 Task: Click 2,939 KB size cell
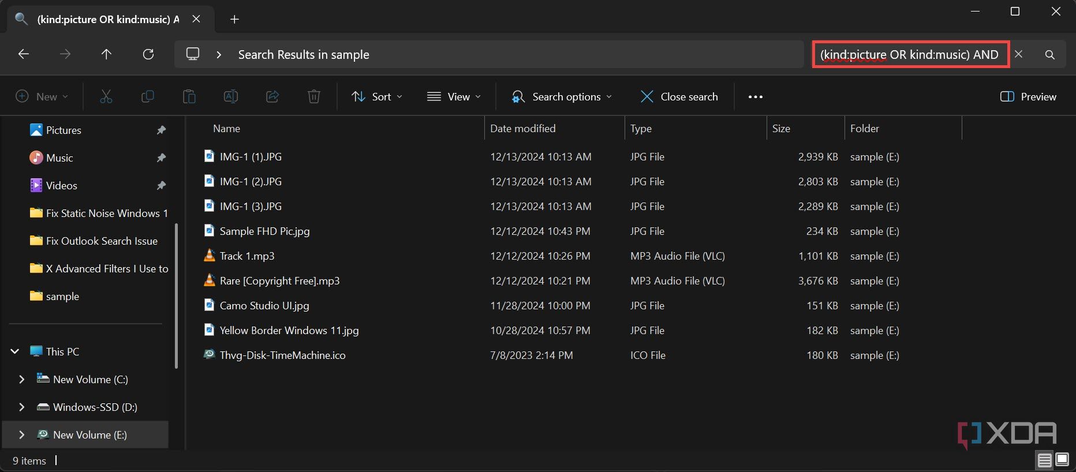(x=818, y=156)
